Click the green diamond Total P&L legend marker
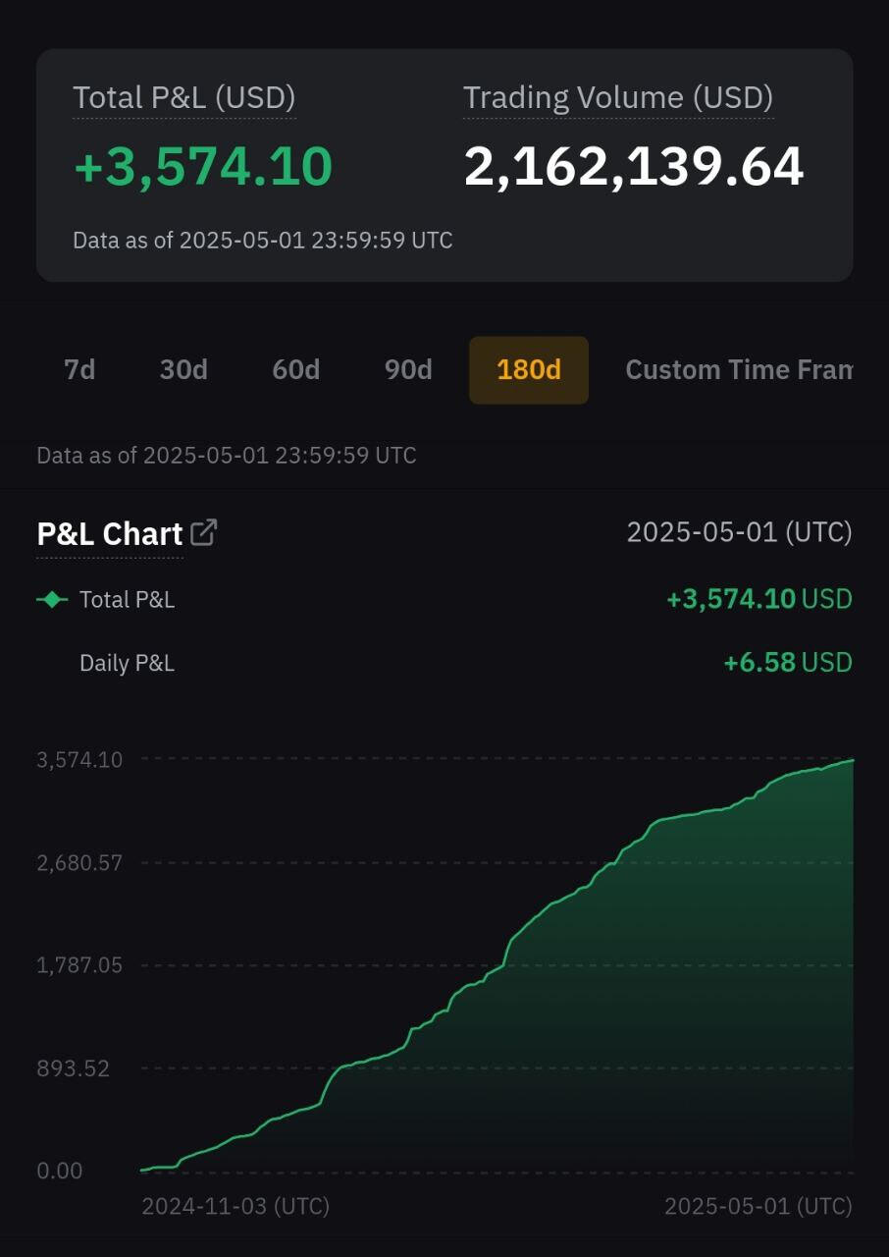 [x=52, y=599]
